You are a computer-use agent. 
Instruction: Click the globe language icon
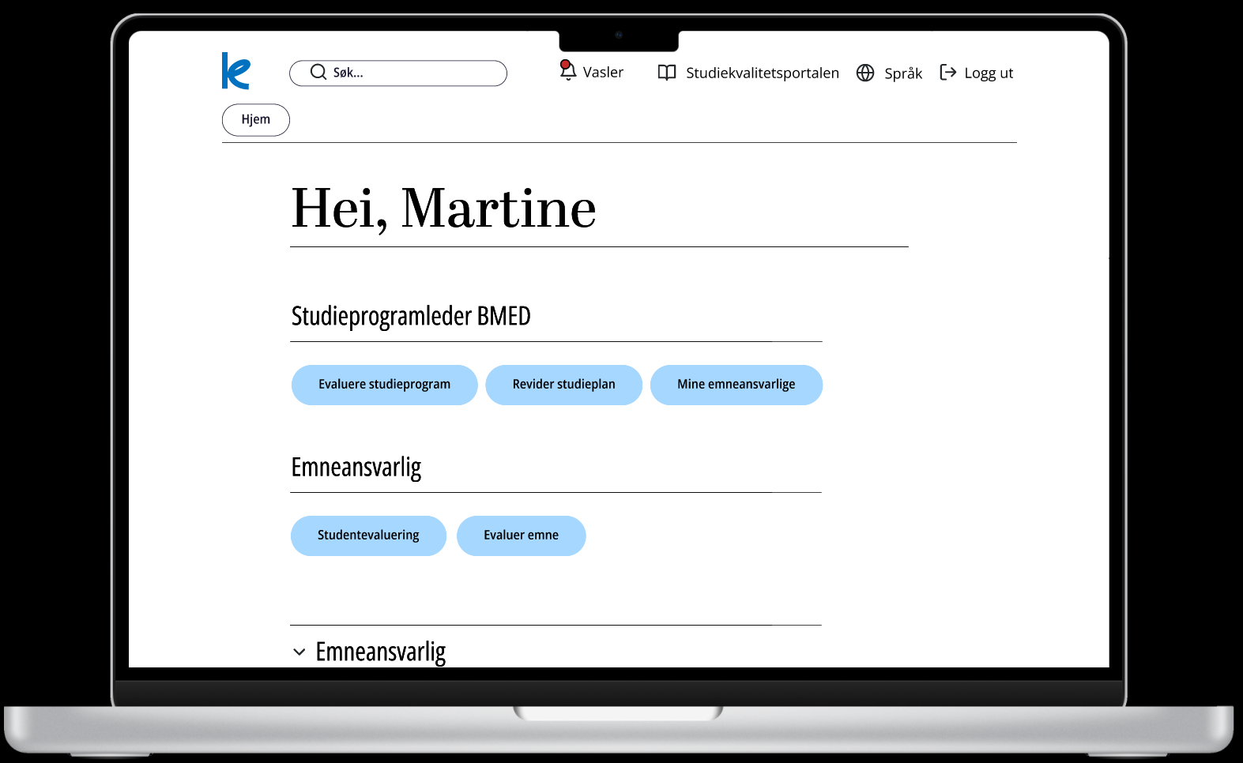(865, 73)
